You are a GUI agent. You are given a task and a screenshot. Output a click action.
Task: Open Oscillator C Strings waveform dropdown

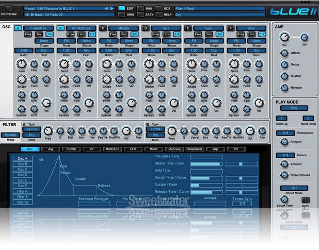[x=123, y=28]
